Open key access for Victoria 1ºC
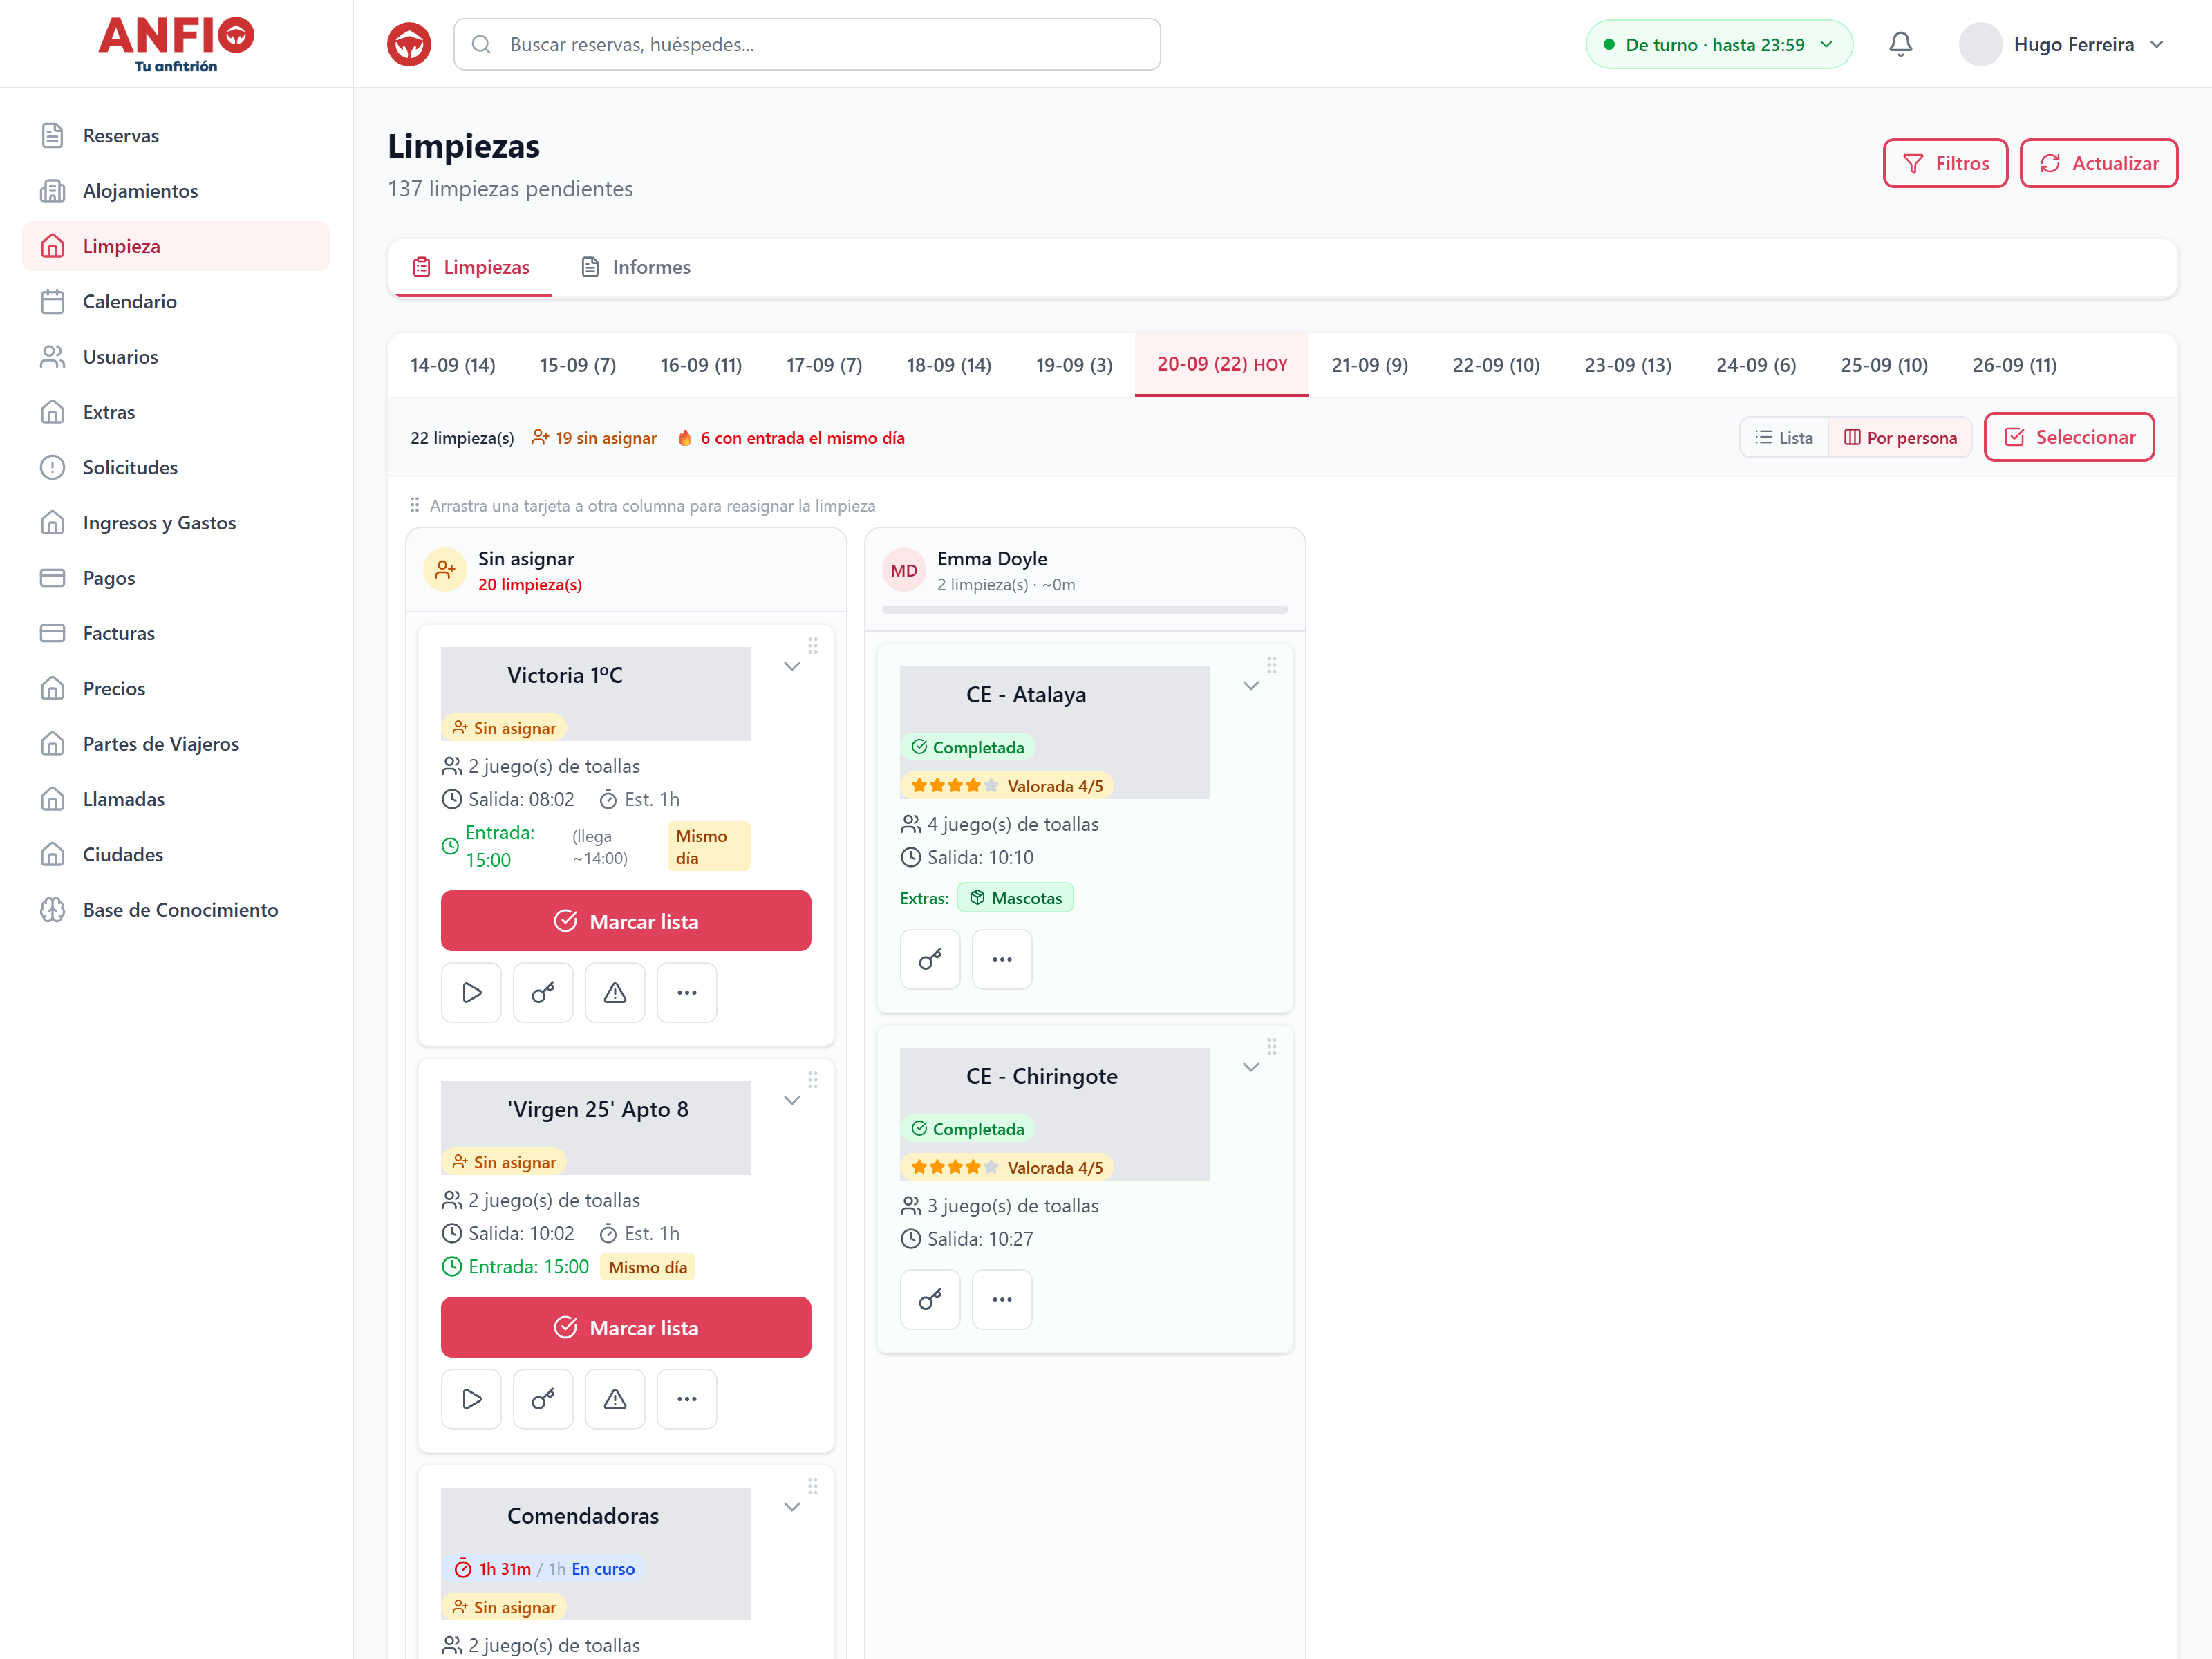The width and height of the screenshot is (2212, 1659). pos(543,992)
